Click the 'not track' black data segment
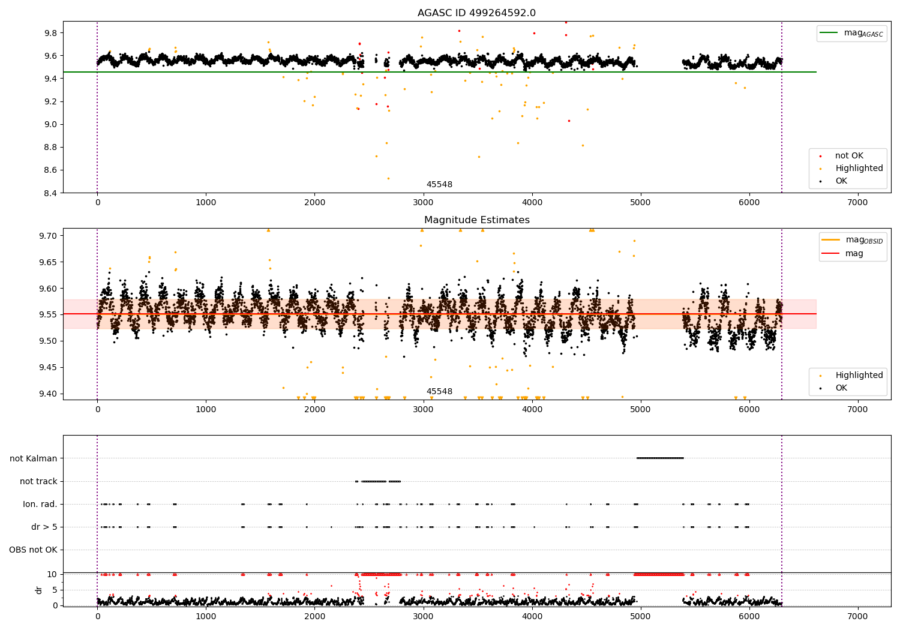 (378, 481)
